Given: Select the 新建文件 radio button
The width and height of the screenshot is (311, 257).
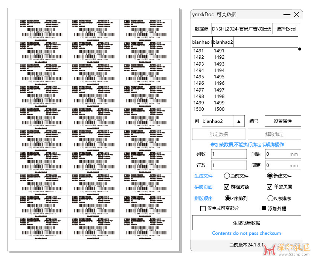Looking at the screenshot, I should [x=270, y=176].
